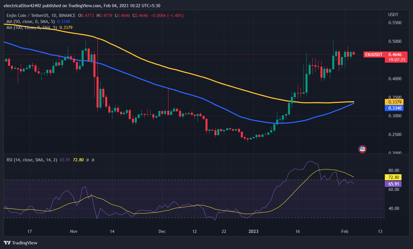The height and width of the screenshot is (249, 413).
Task: Click the RSI value tag 65.91
Action: [393, 184]
